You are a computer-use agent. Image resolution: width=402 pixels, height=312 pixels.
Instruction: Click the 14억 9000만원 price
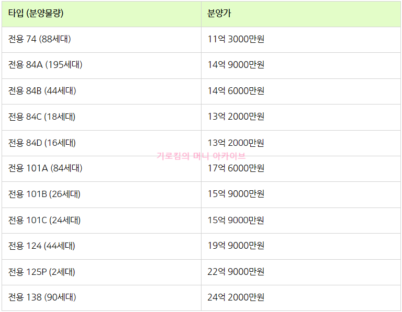coord(236,64)
